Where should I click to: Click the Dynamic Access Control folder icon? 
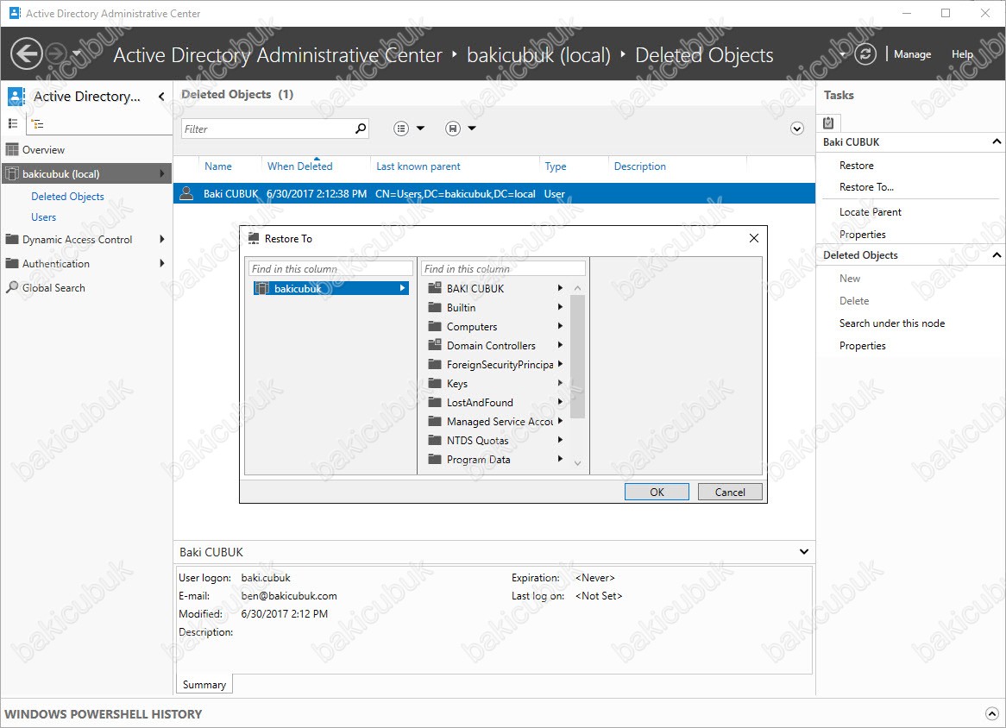point(12,239)
